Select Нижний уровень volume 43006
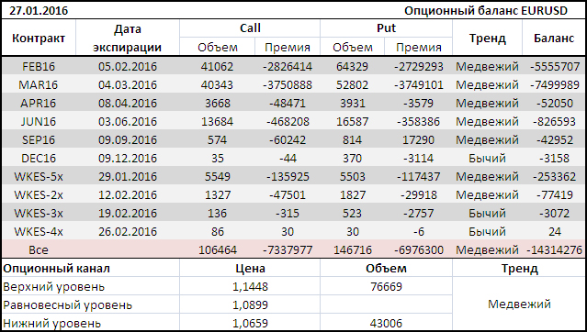 (x=386, y=323)
